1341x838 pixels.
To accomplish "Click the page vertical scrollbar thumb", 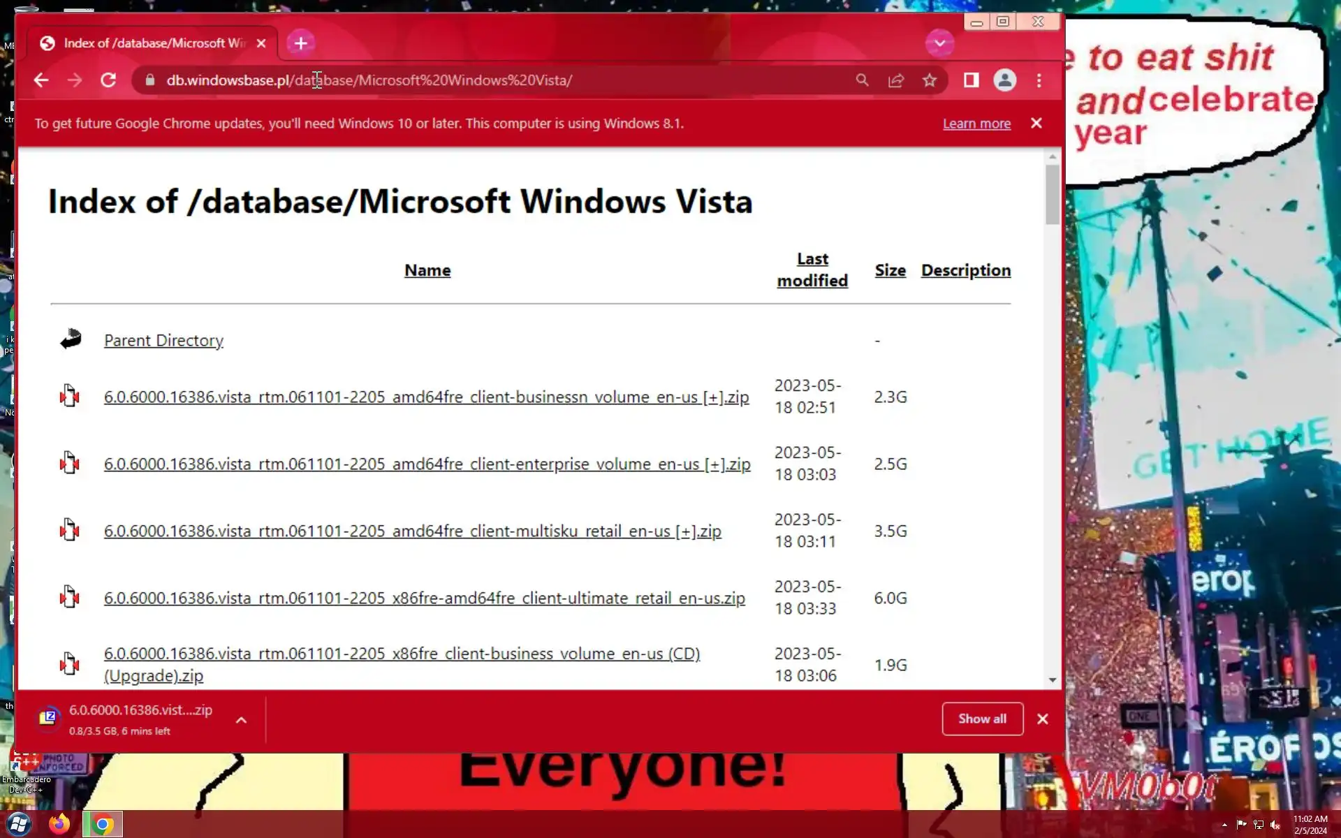I will (1052, 194).
